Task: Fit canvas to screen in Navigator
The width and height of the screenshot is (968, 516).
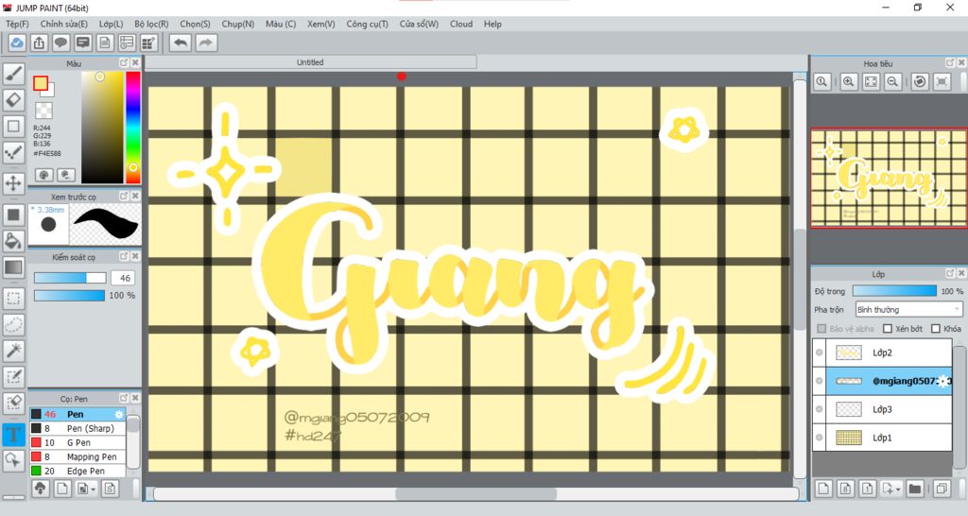Action: tap(871, 81)
